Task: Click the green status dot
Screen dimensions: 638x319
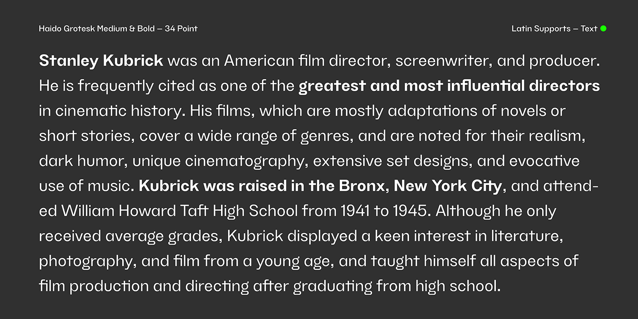Action: coord(603,29)
